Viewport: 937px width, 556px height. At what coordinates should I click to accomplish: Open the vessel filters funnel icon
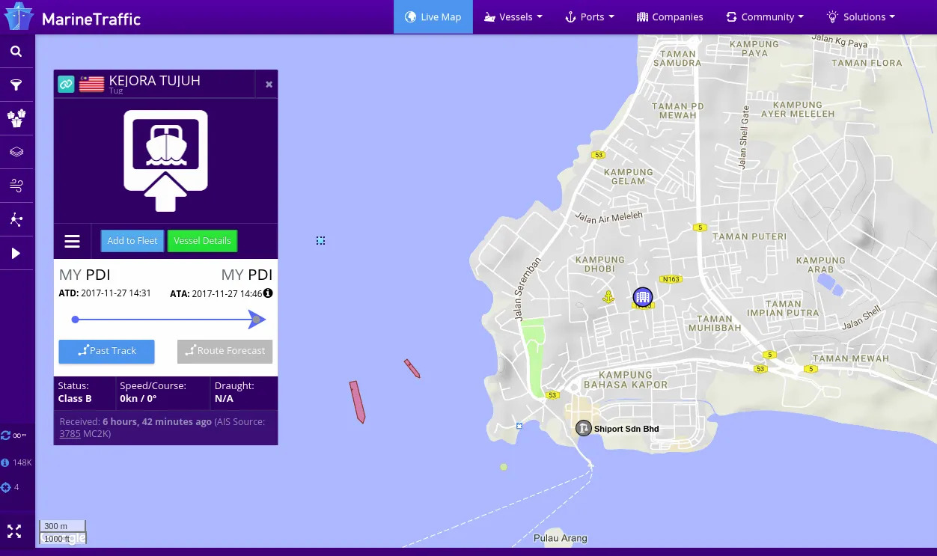click(16, 85)
